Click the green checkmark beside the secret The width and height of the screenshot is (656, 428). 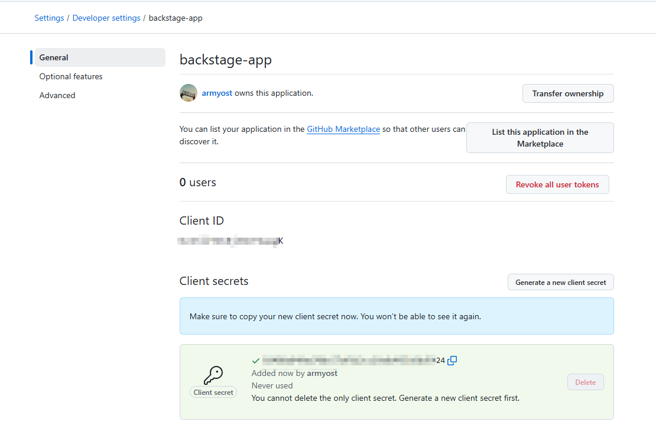coord(256,361)
